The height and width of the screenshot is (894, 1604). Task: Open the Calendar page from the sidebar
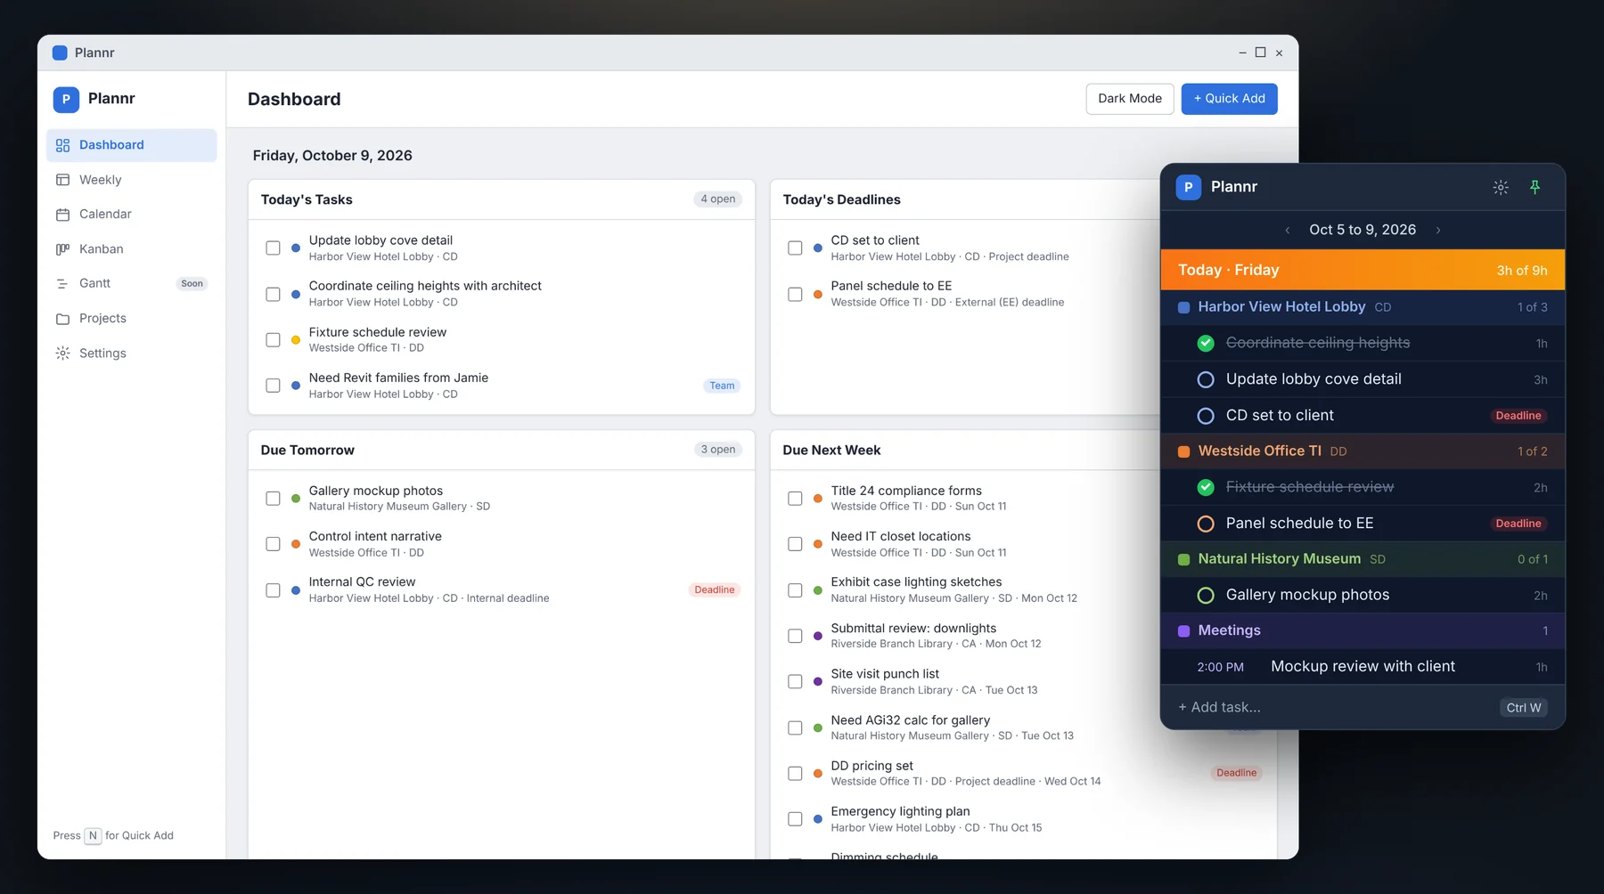pos(131,215)
